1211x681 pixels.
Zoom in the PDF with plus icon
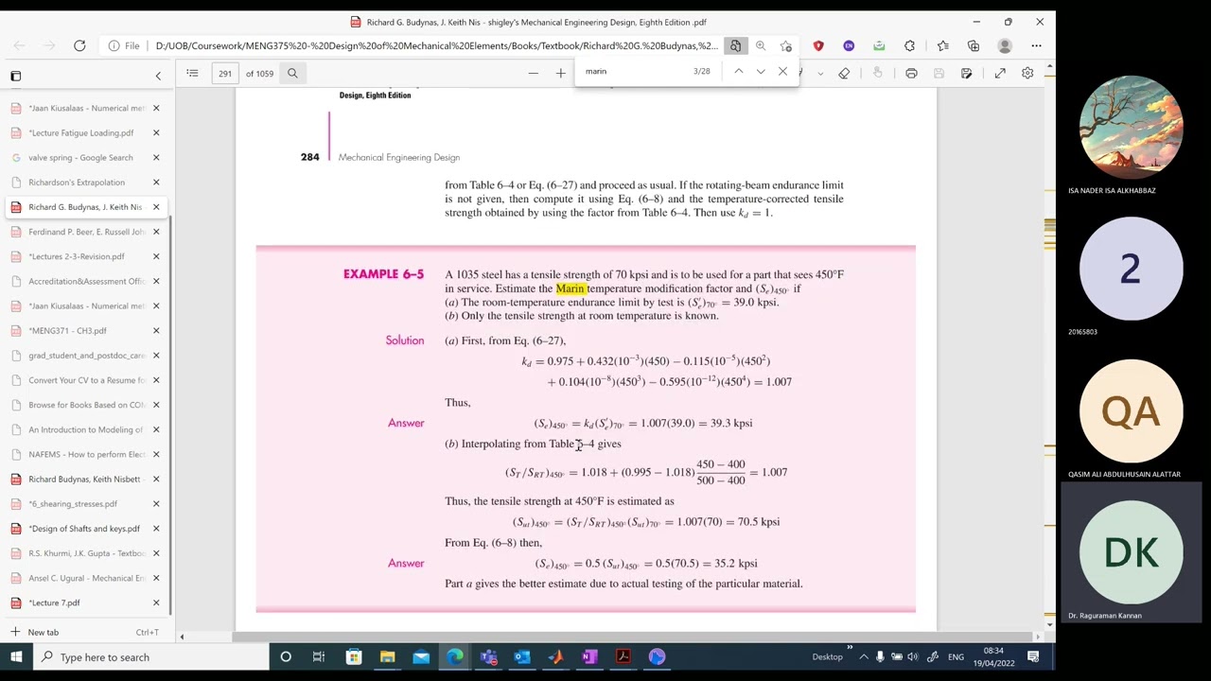tap(560, 73)
